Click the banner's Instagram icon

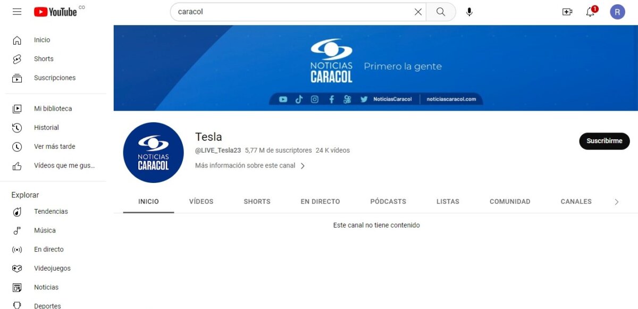(x=315, y=99)
